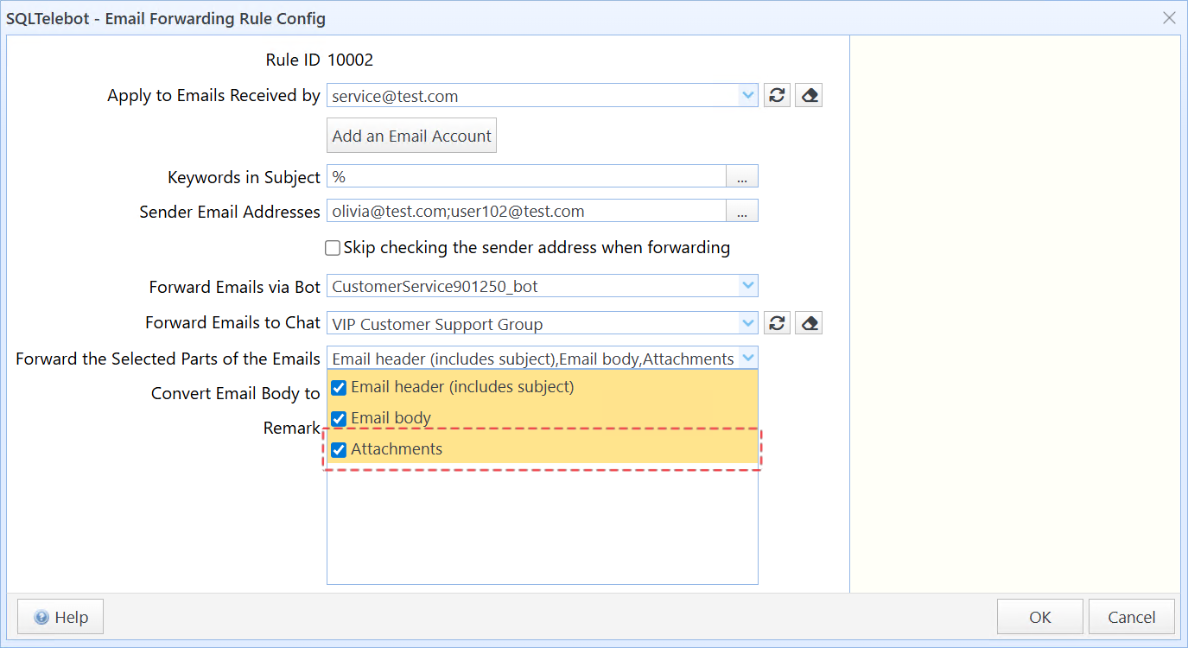This screenshot has width=1188, height=648.
Task: Refresh the Forward Emails to Chat list
Action: click(777, 323)
